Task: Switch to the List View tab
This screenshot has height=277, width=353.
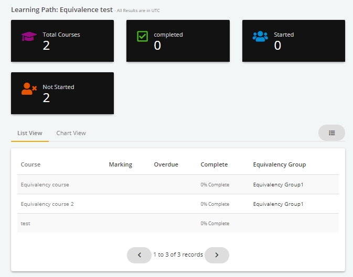Action: (30, 133)
